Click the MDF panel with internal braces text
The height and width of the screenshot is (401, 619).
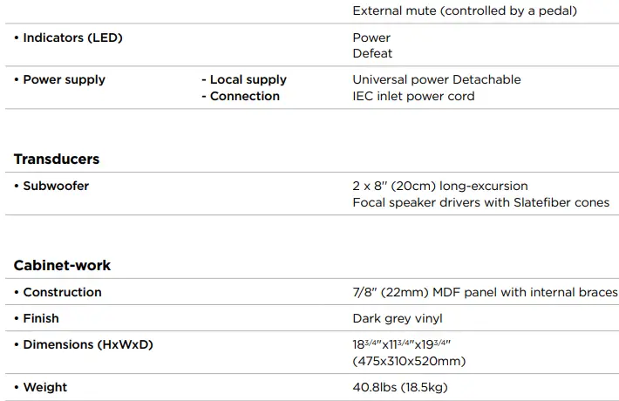pyautogui.click(x=485, y=292)
